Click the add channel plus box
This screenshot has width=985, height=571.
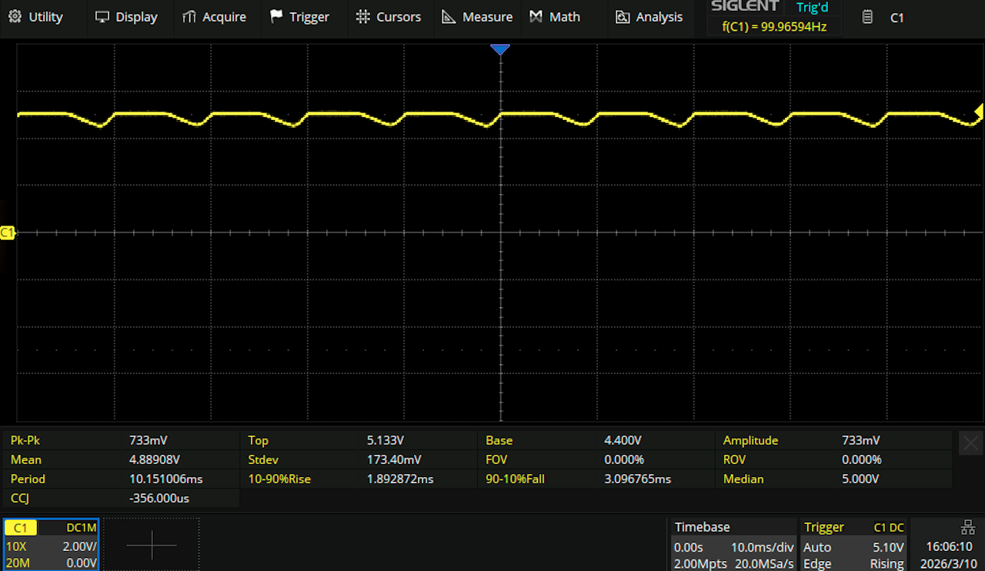coord(152,546)
